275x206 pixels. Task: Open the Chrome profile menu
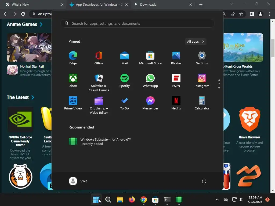(260, 14)
